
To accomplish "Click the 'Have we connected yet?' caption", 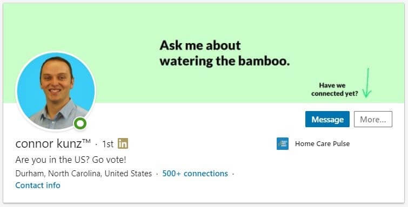I will click(335, 89).
